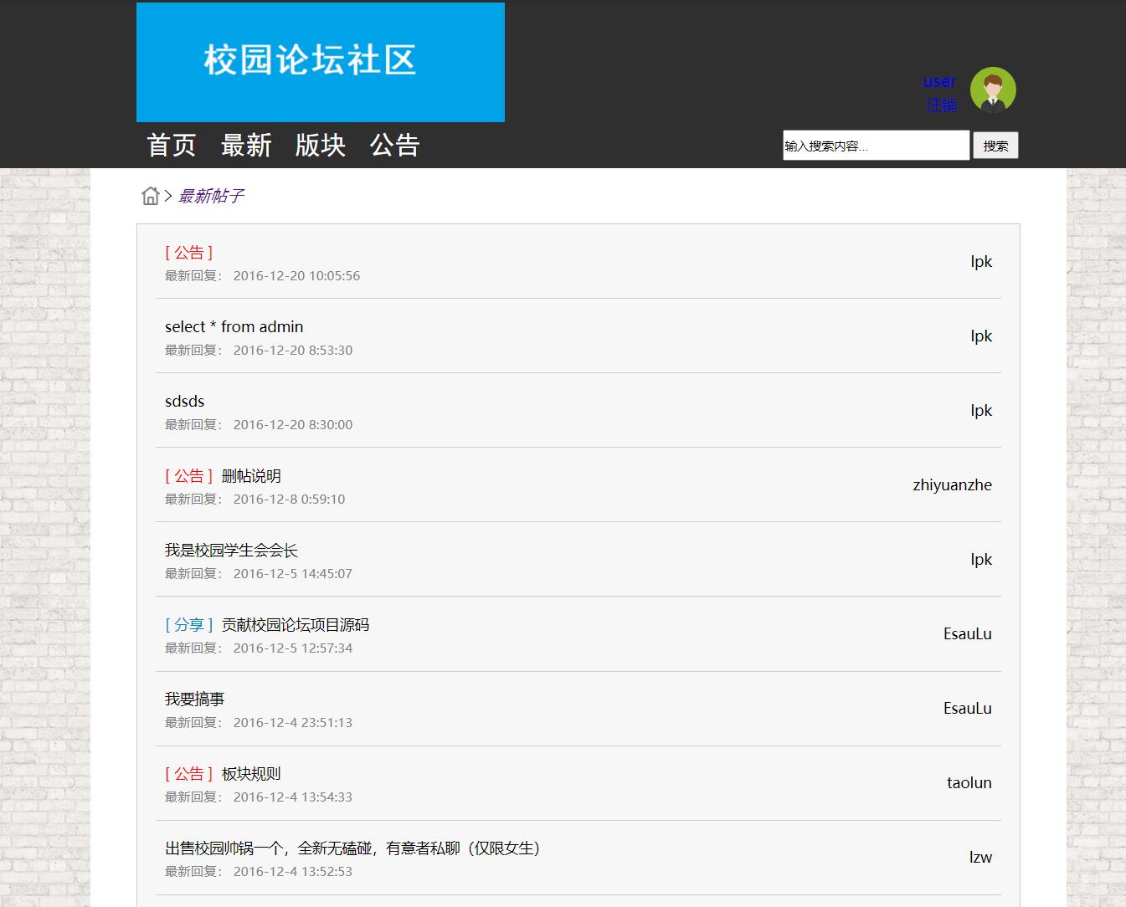Click author name zhiyuanzhe

coord(952,484)
